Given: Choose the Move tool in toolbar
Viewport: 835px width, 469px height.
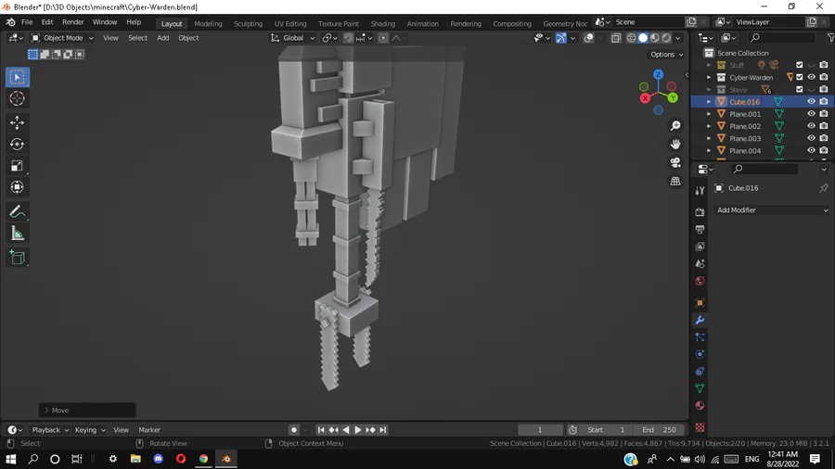Looking at the screenshot, I should point(17,122).
